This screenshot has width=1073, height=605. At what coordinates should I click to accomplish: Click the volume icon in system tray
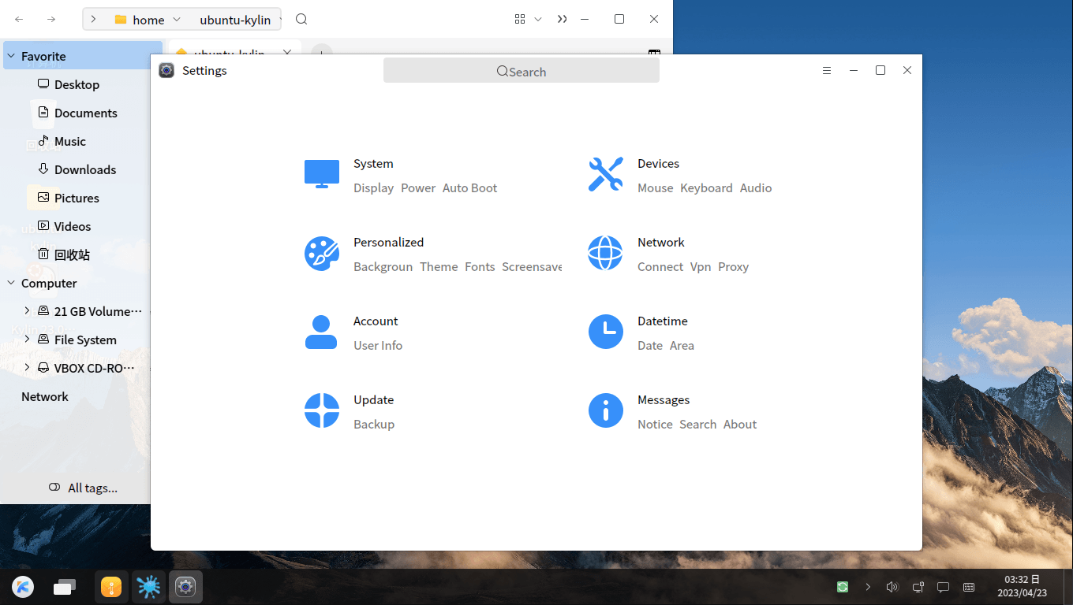coord(892,587)
